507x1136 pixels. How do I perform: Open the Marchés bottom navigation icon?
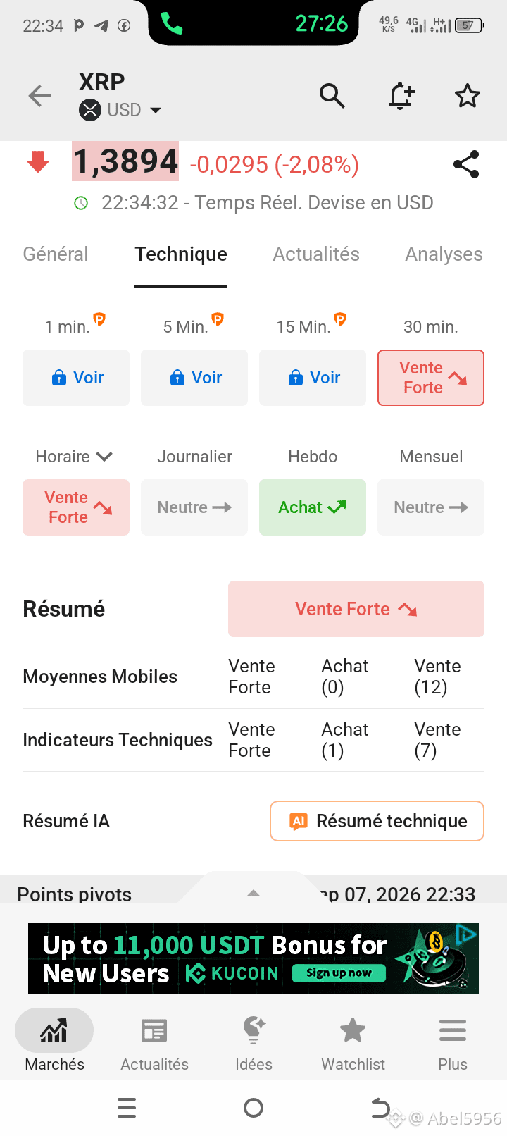[x=54, y=1030]
